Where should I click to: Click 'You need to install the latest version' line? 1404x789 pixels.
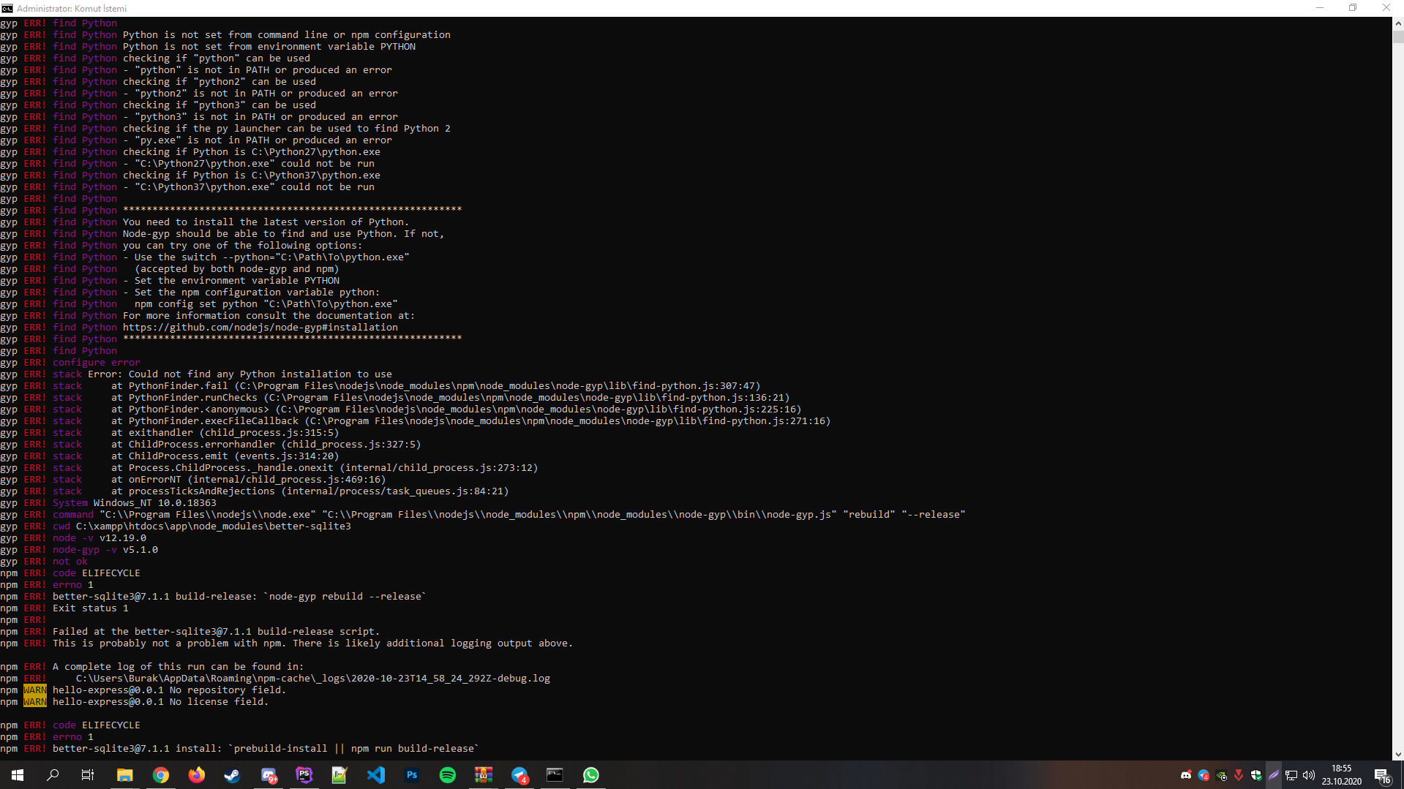point(266,222)
